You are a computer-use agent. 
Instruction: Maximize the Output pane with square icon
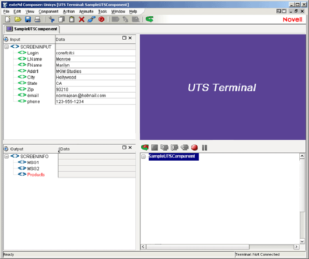(124, 147)
